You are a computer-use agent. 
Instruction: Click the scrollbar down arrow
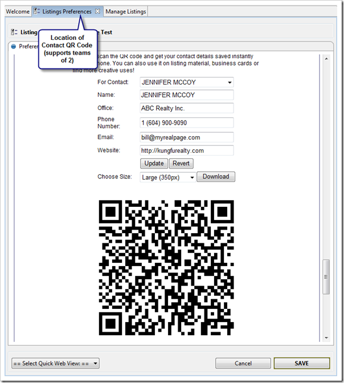[326, 338]
